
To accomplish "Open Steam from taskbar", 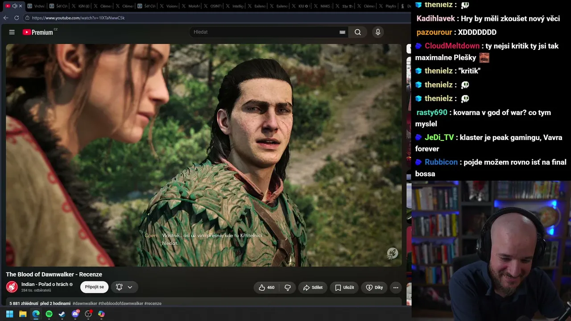I will (x=62, y=314).
